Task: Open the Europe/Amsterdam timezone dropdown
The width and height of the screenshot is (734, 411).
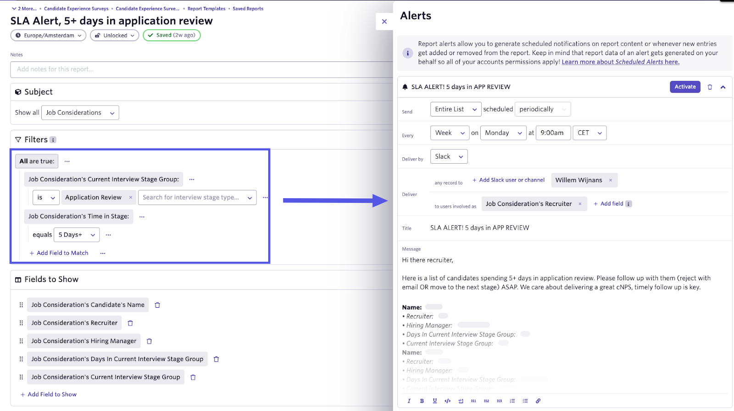Action: pos(48,35)
